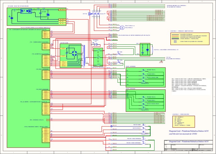This screenshot has height=154, width=216.
Task: Click the gray connector swatch in the legend
Action: 175,41
